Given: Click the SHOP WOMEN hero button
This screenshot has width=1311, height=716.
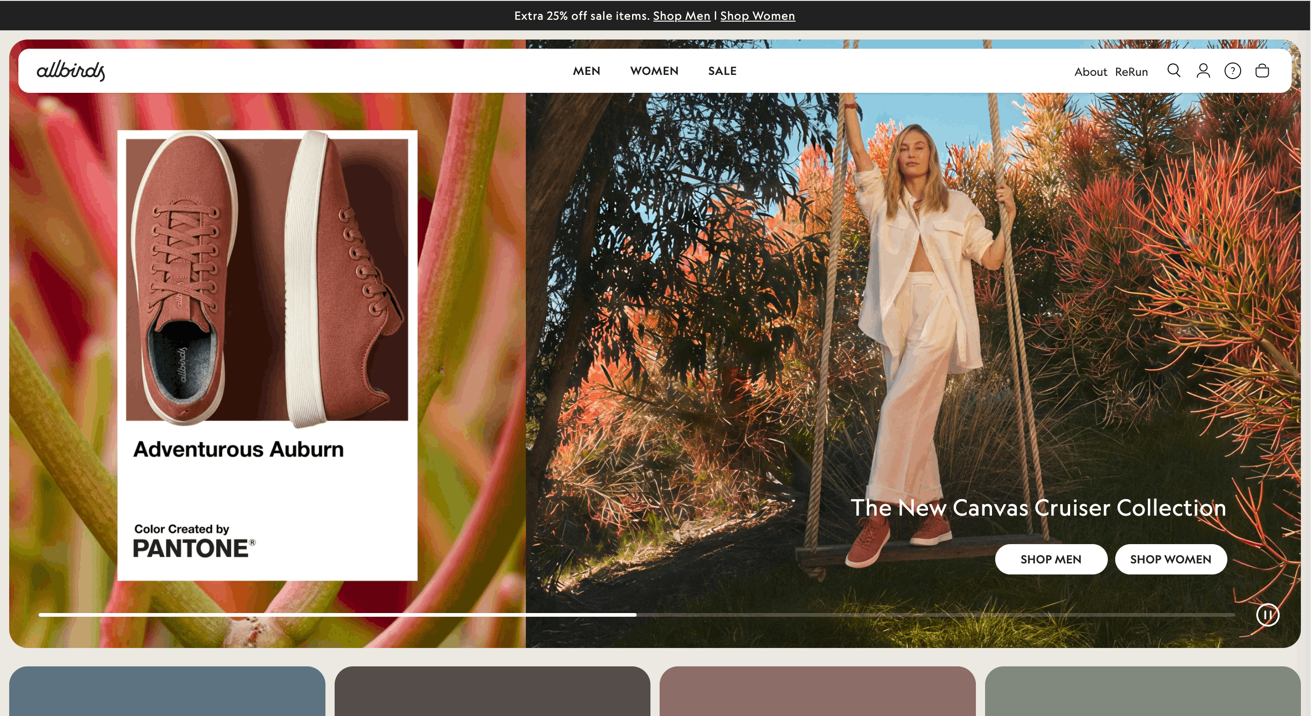Looking at the screenshot, I should click(1170, 559).
